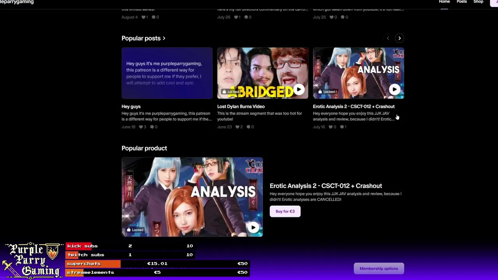This screenshot has width=498, height=280.
Task: Open comments on July 16 Erotic Analysis post
Action: [342, 127]
